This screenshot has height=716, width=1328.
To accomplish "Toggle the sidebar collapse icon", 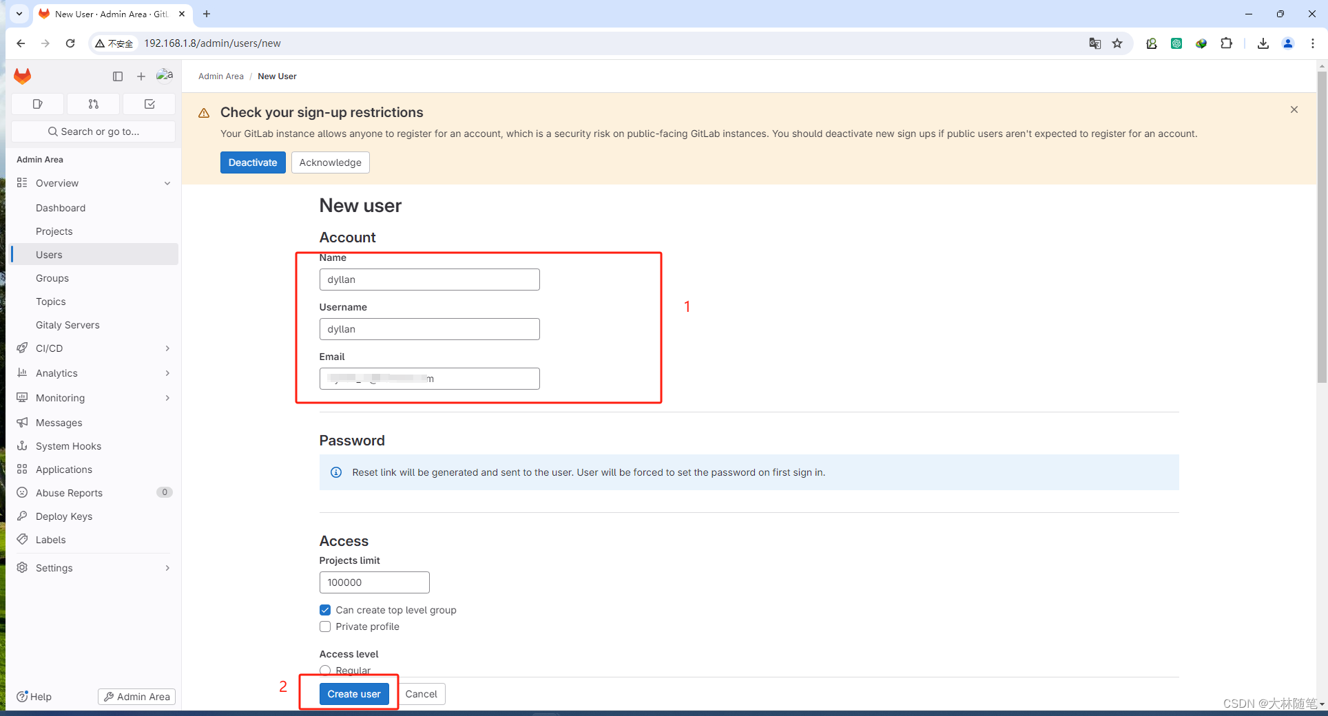I will [x=117, y=76].
